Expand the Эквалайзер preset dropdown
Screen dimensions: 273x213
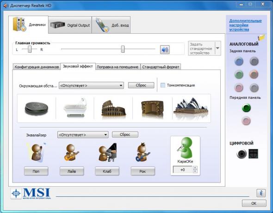point(83,135)
